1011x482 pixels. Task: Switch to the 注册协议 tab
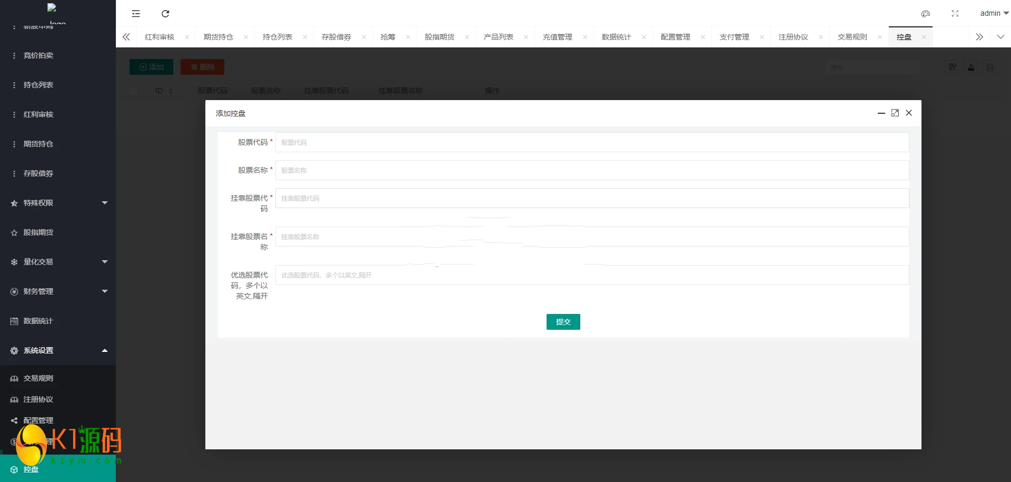794,37
